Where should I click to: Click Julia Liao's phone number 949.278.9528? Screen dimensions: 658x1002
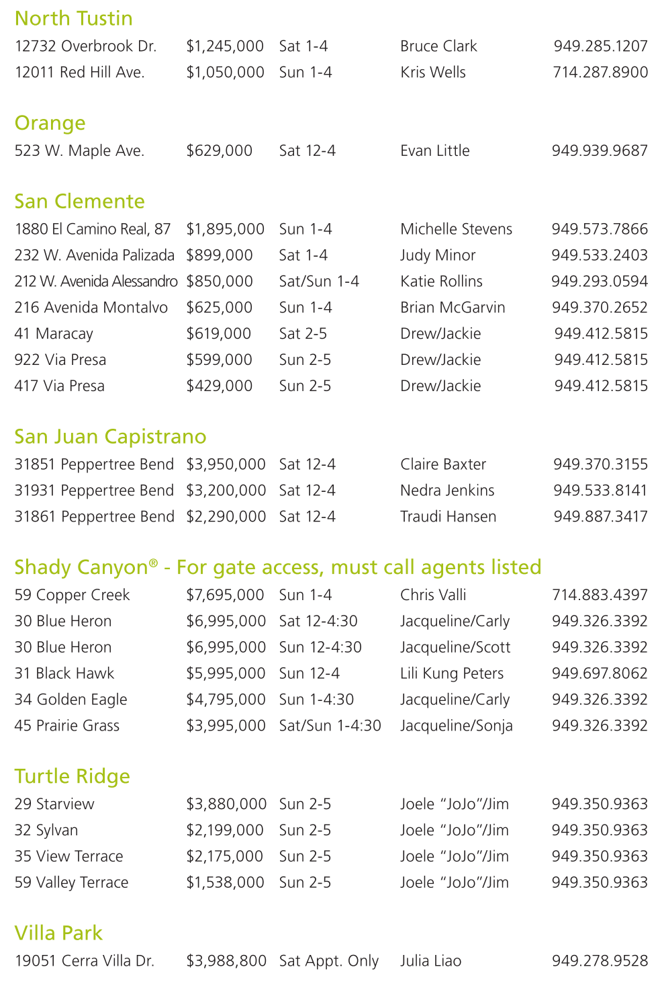tap(600, 961)
